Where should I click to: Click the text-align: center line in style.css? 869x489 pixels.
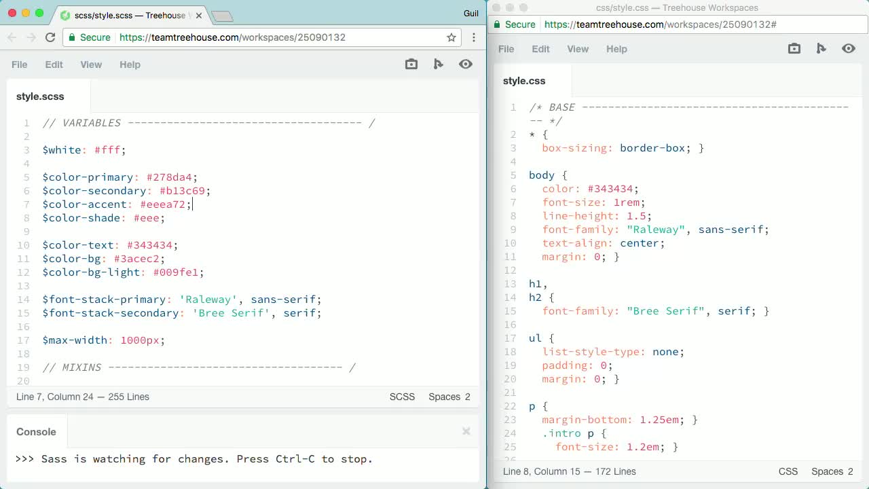[x=604, y=243]
